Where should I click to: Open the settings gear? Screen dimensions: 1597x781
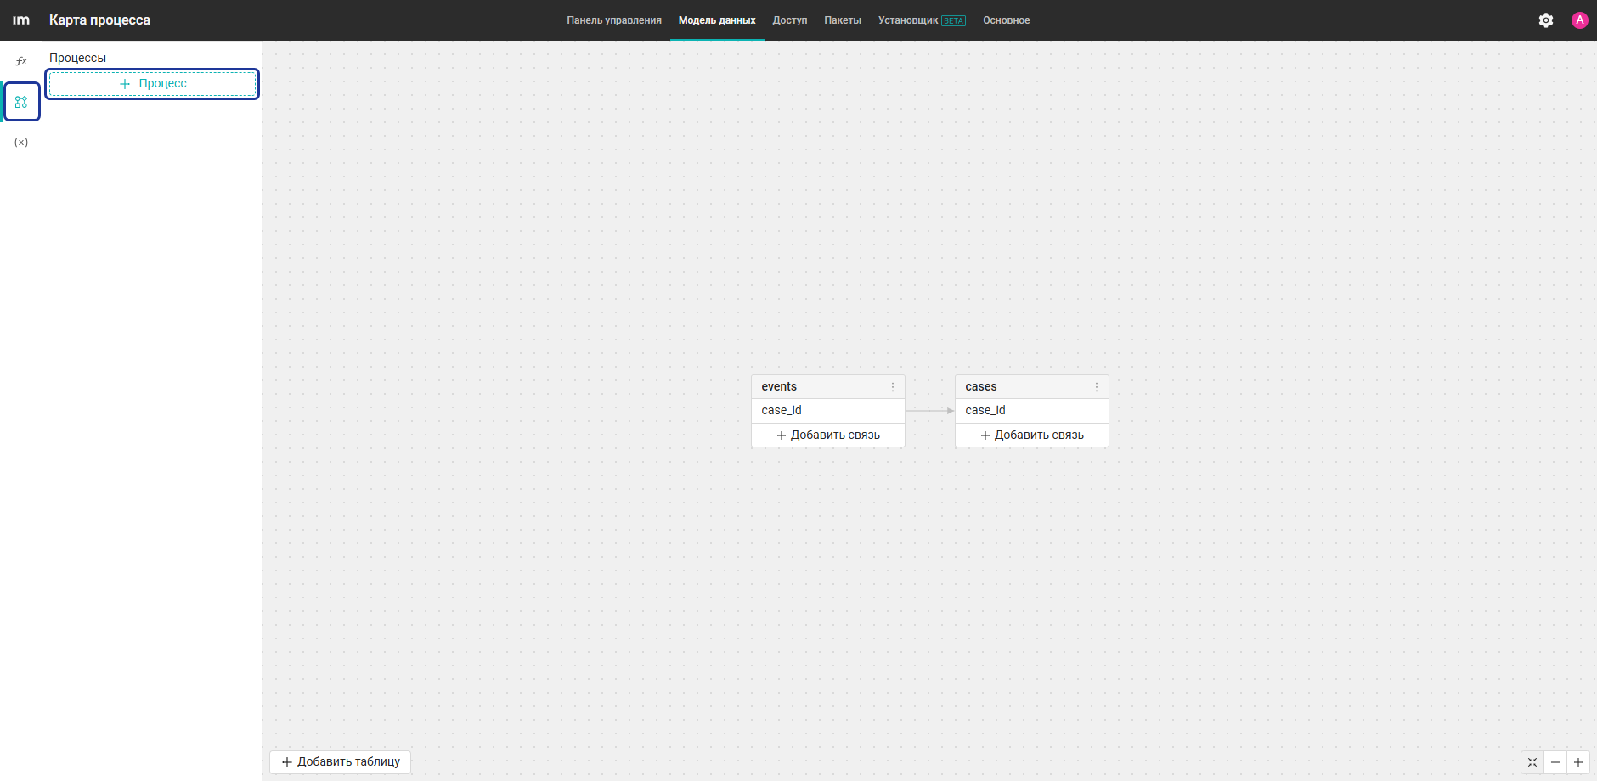click(x=1546, y=20)
